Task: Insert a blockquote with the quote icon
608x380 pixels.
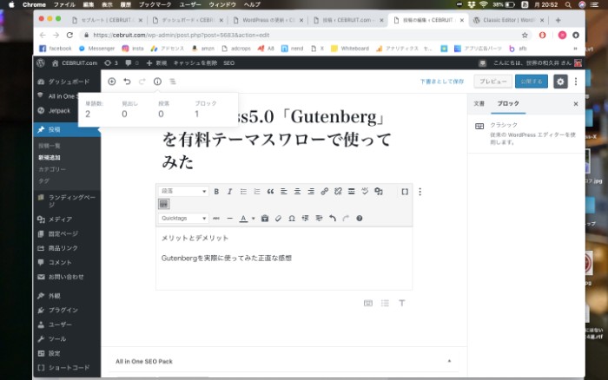Action: 270,191
